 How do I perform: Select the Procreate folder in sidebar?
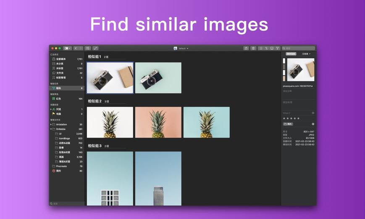(x=67, y=166)
